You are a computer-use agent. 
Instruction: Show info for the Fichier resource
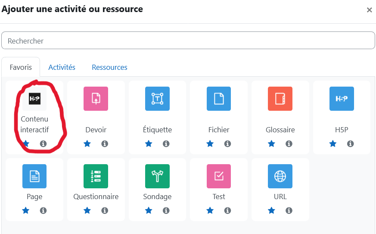pyautogui.click(x=227, y=144)
